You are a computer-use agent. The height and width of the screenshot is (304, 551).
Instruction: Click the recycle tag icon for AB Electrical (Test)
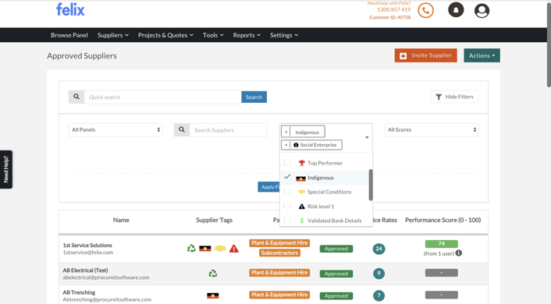[213, 273]
